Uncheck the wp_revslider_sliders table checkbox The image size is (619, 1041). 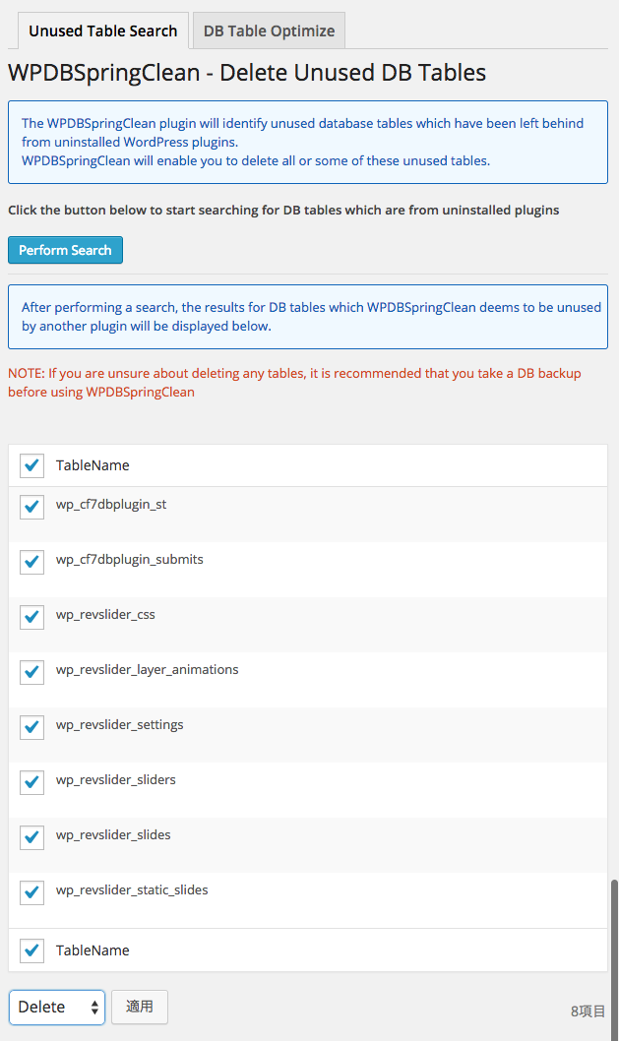[31, 783]
